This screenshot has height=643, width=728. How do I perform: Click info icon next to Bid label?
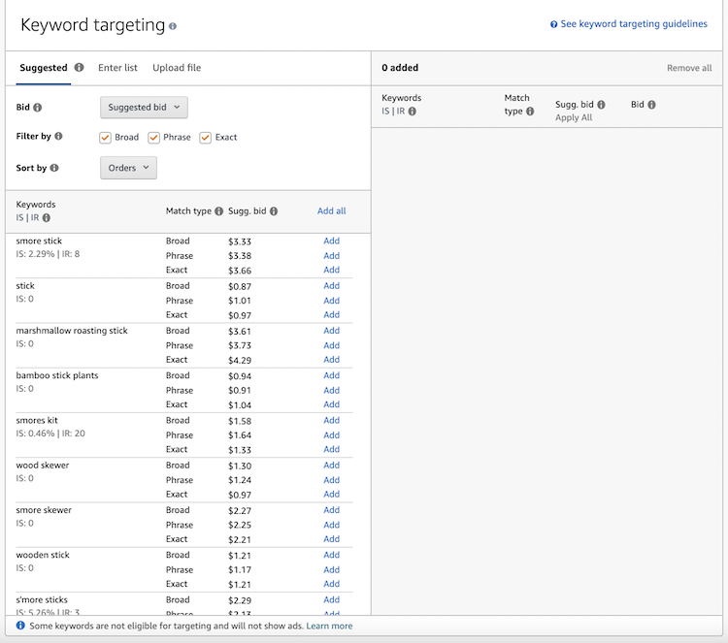click(x=38, y=108)
